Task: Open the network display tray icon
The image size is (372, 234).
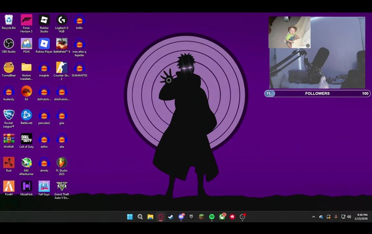Action: click(x=343, y=217)
